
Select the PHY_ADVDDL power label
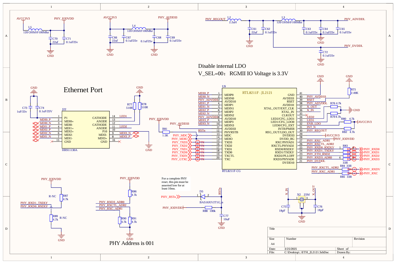(x=354, y=19)
